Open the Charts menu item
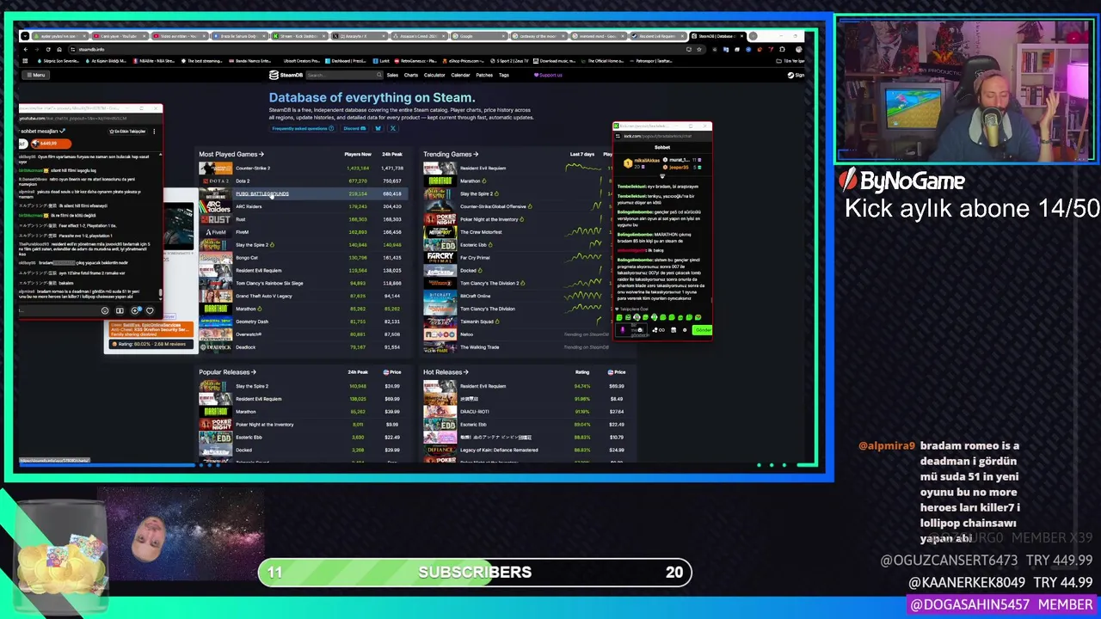The width and height of the screenshot is (1101, 619). pos(411,75)
